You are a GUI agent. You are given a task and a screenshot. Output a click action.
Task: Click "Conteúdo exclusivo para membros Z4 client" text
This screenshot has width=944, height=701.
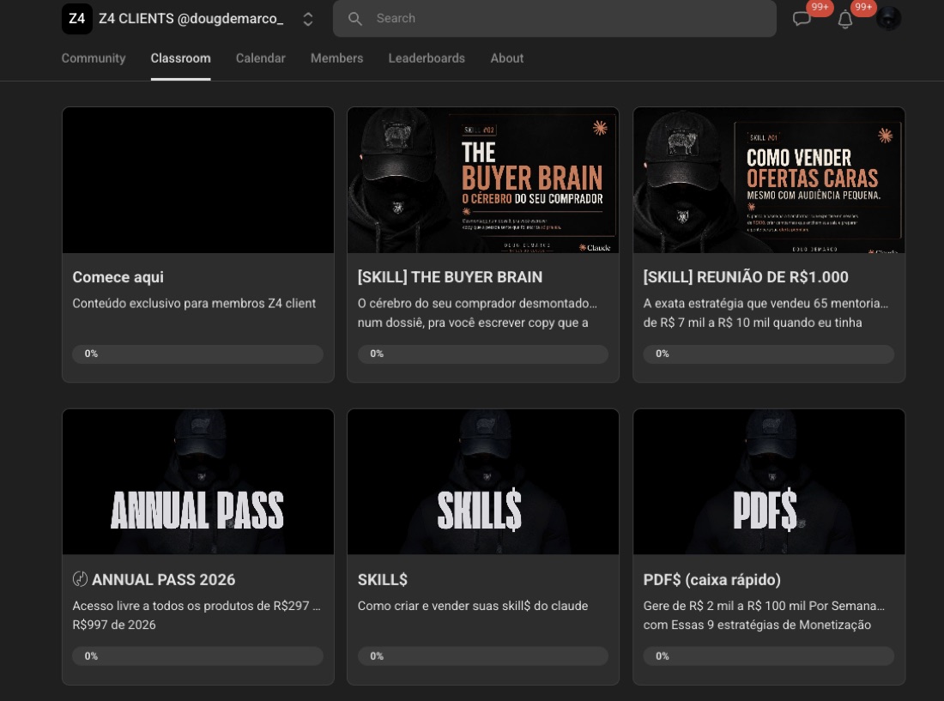coord(194,303)
